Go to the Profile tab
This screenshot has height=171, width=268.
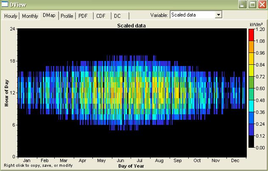(x=67, y=16)
